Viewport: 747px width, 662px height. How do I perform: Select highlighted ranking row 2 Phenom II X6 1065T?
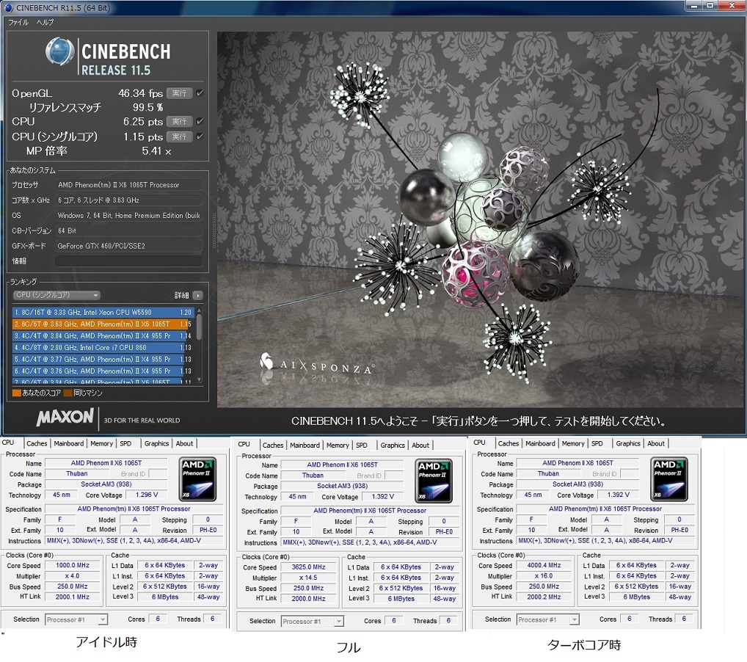coord(101,324)
